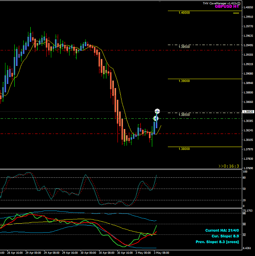Click price axis value 1.39215

pos(248,64)
